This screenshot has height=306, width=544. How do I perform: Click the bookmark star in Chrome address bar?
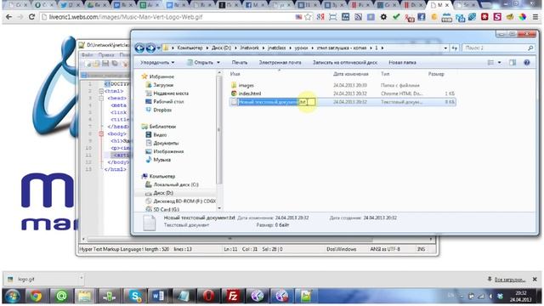[308, 17]
